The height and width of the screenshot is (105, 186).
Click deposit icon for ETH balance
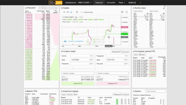click(x=161, y=102)
